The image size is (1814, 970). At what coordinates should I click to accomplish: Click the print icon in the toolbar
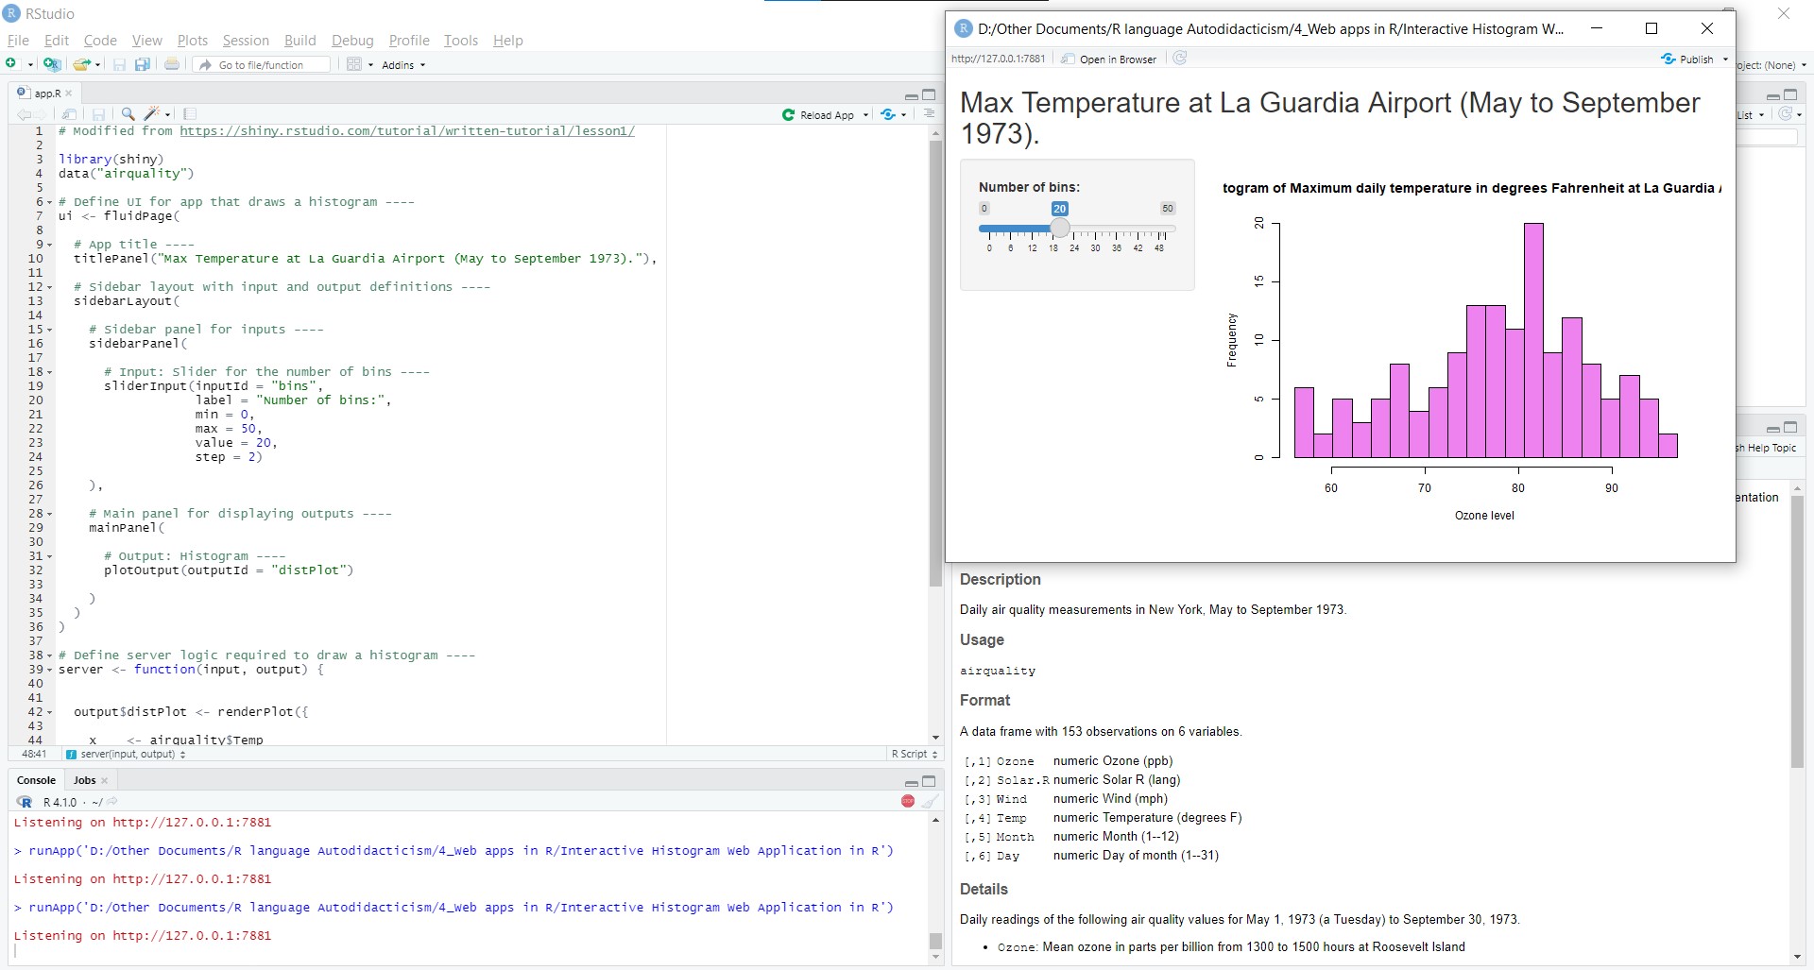point(171,64)
